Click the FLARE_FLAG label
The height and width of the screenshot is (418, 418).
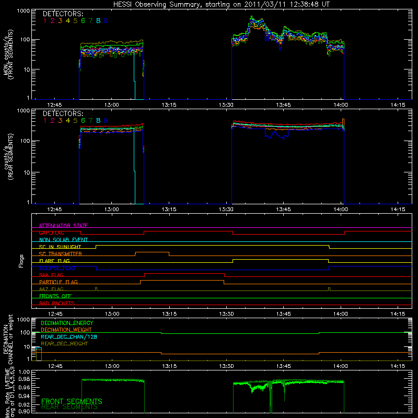pos(54,261)
